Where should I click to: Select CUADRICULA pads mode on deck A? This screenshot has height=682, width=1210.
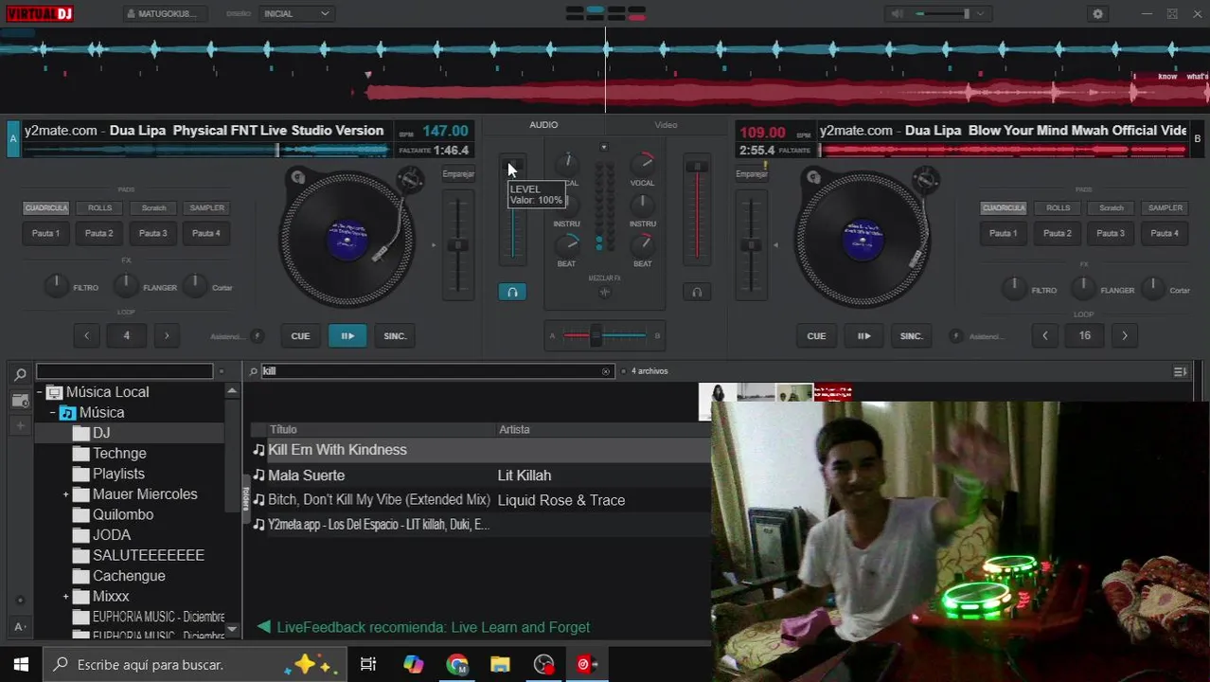point(45,207)
